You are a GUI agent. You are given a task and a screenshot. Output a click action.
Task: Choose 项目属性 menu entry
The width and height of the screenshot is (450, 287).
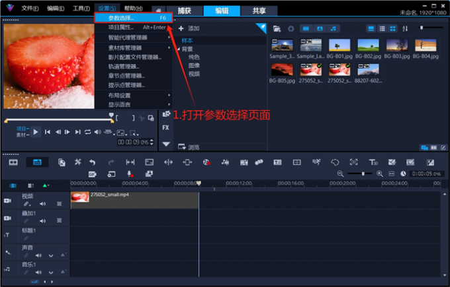click(x=134, y=28)
